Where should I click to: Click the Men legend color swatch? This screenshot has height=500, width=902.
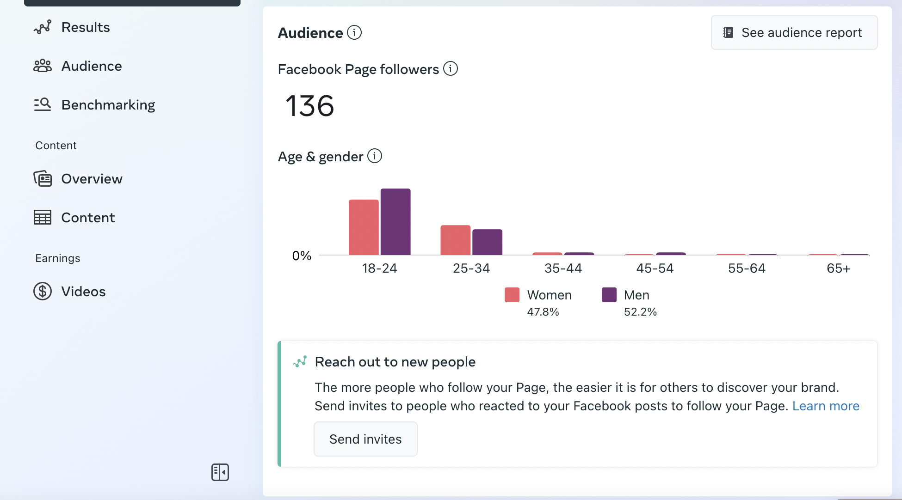pos(609,295)
